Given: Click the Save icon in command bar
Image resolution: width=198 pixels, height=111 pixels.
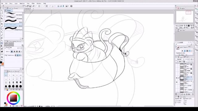Looking at the screenshot, I should (x=30, y=6).
